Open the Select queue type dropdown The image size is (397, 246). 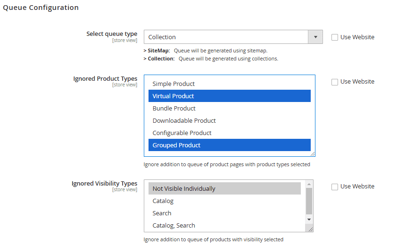tap(226, 37)
